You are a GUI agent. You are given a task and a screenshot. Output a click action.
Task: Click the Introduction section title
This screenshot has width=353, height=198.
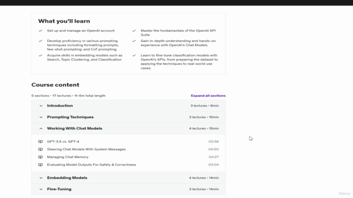point(60,106)
